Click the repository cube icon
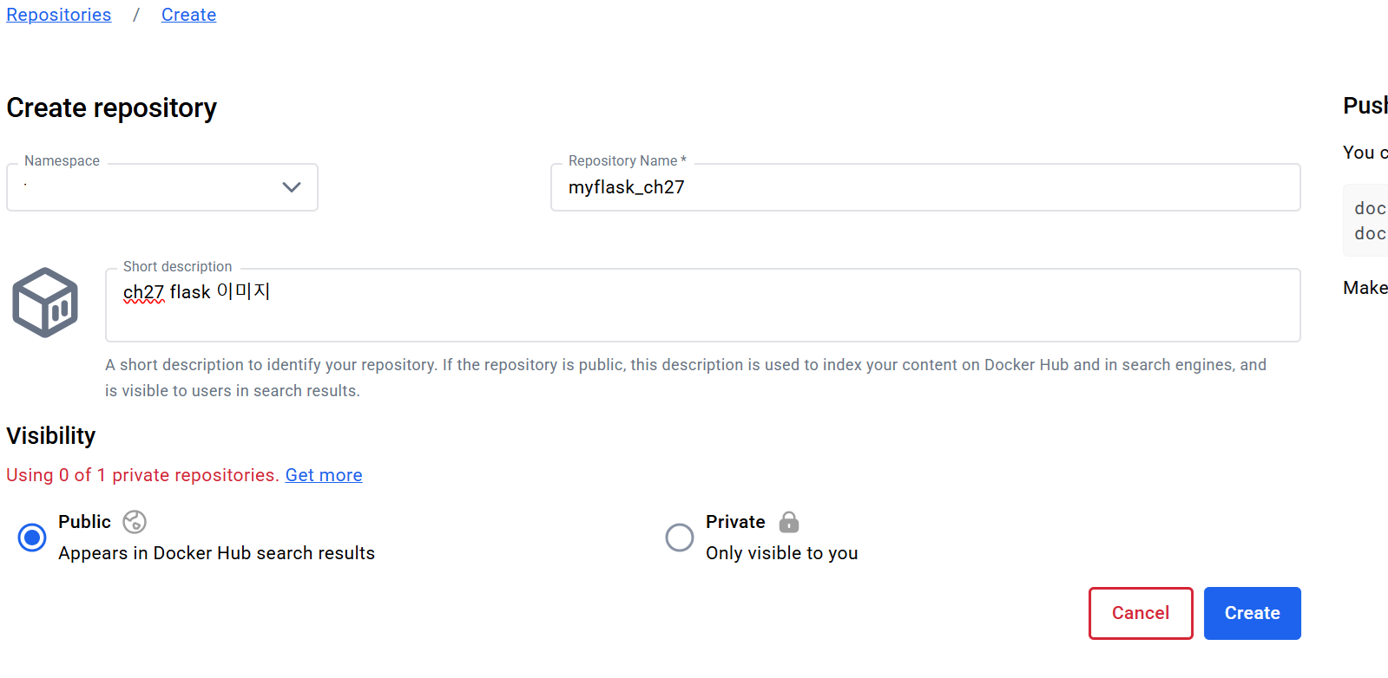The image size is (1388, 678). pos(45,303)
